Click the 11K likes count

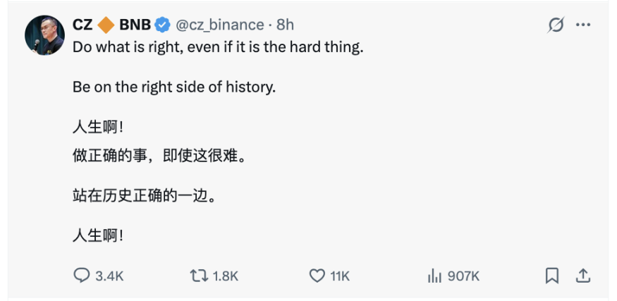[340, 276]
